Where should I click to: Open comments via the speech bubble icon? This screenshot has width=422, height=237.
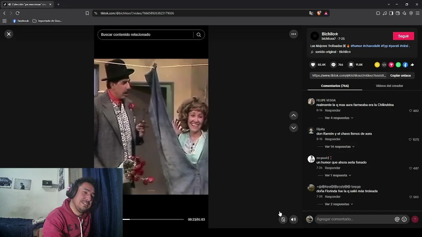333,65
